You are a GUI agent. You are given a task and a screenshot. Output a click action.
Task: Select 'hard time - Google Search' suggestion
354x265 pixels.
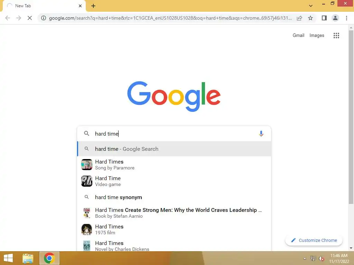click(x=174, y=149)
